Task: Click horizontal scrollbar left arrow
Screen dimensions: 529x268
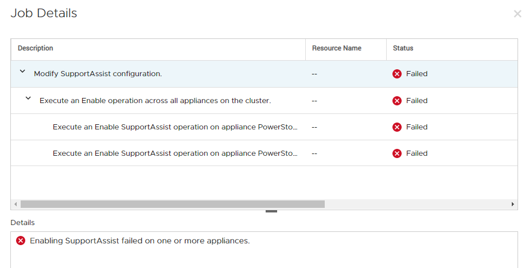Action: click(x=15, y=204)
